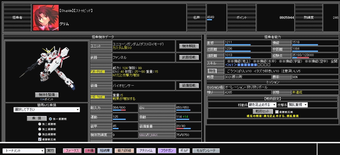Uncheck 優勝戦反映 under the radio list
The image size is (340, 155).
(x=40, y=139)
